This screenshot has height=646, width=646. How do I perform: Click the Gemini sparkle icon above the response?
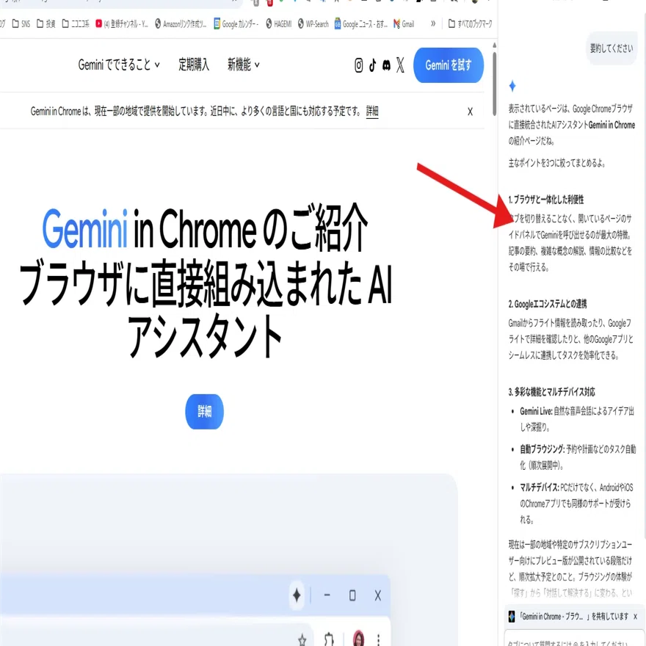tap(512, 86)
